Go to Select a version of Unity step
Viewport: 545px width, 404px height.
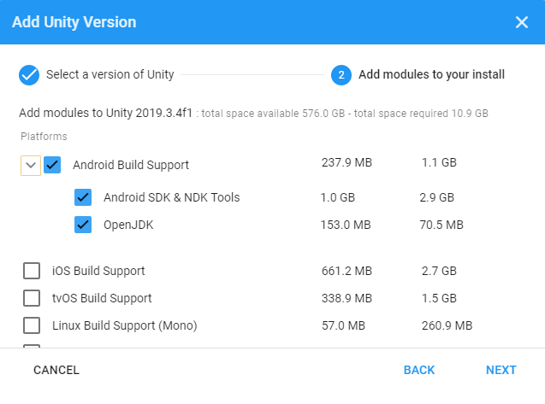coord(110,75)
